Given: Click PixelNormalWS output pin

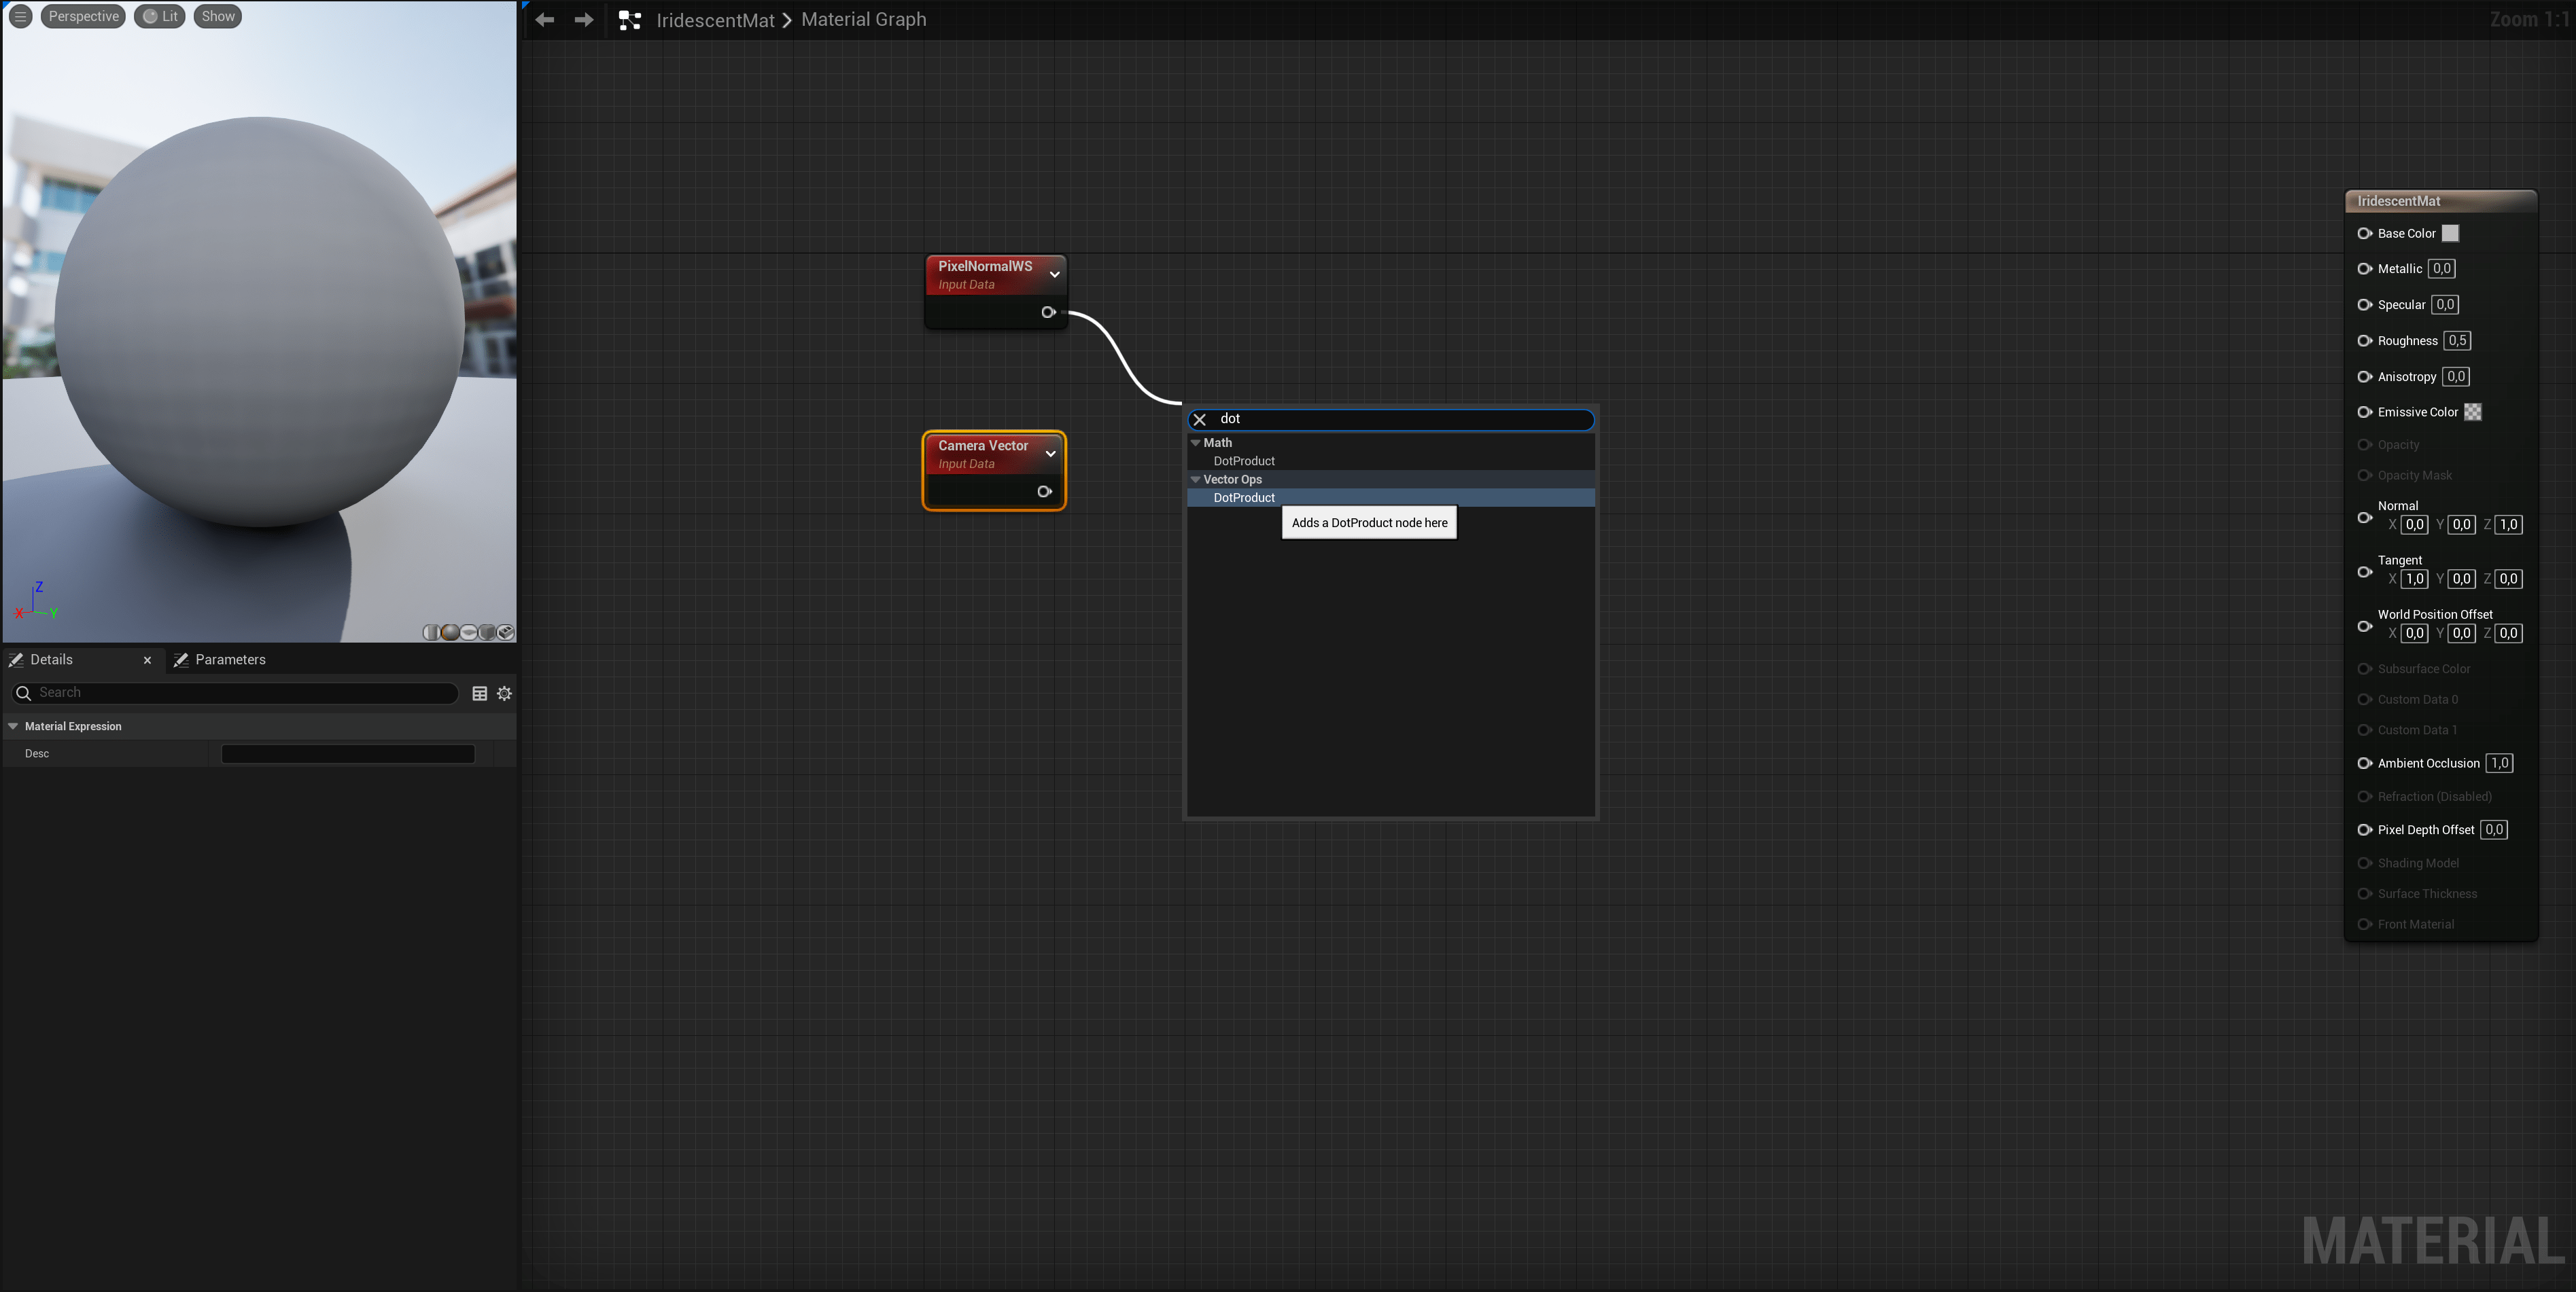Looking at the screenshot, I should pyautogui.click(x=1048, y=312).
